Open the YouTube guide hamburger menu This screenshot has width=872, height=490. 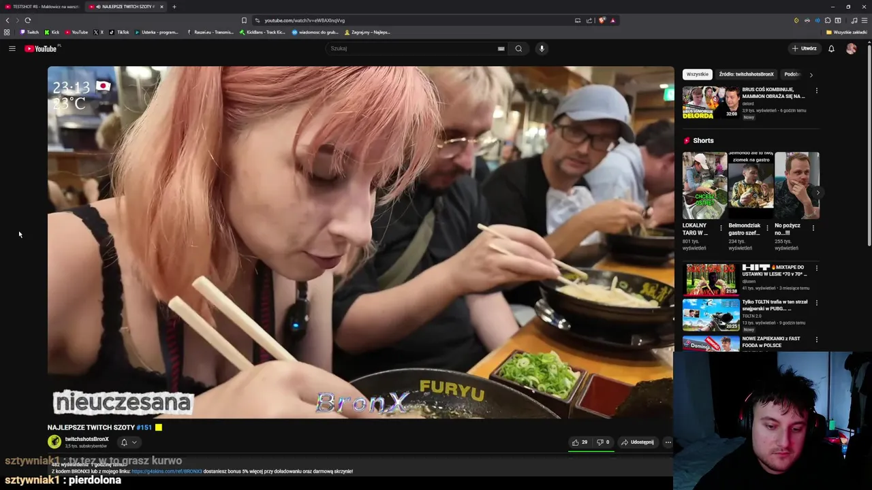point(12,48)
